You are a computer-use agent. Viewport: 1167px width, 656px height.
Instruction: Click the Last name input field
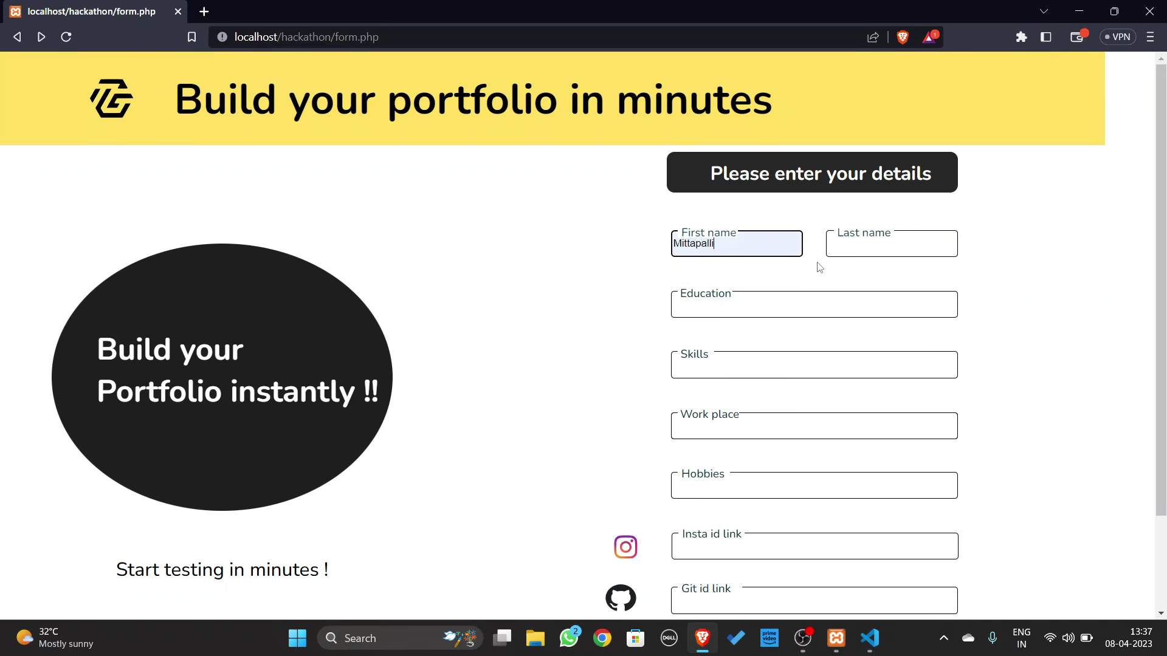pyautogui.click(x=891, y=245)
